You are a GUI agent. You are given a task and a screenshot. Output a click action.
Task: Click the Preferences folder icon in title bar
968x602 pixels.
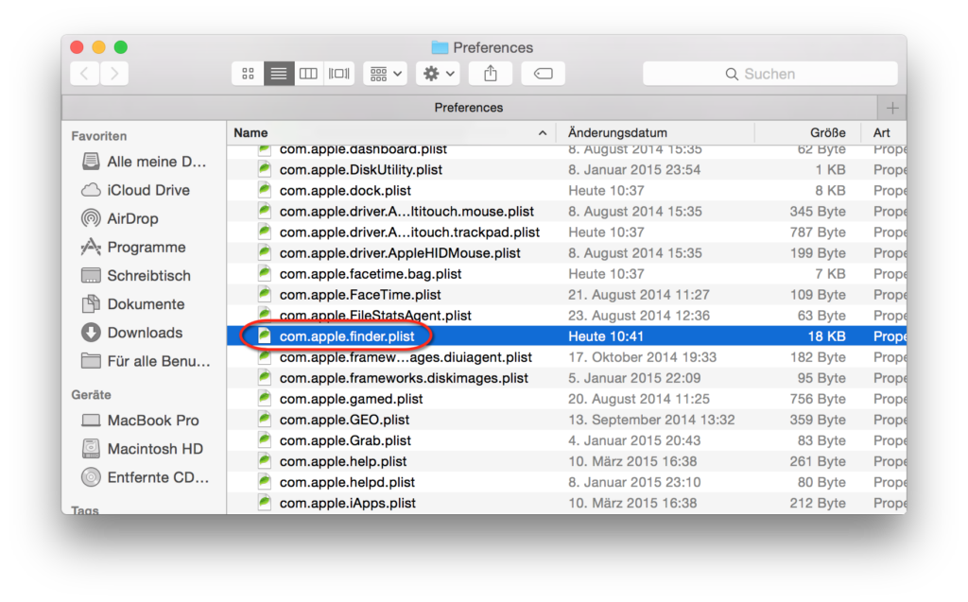440,47
